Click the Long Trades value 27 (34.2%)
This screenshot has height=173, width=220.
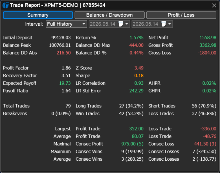(x=131, y=106)
